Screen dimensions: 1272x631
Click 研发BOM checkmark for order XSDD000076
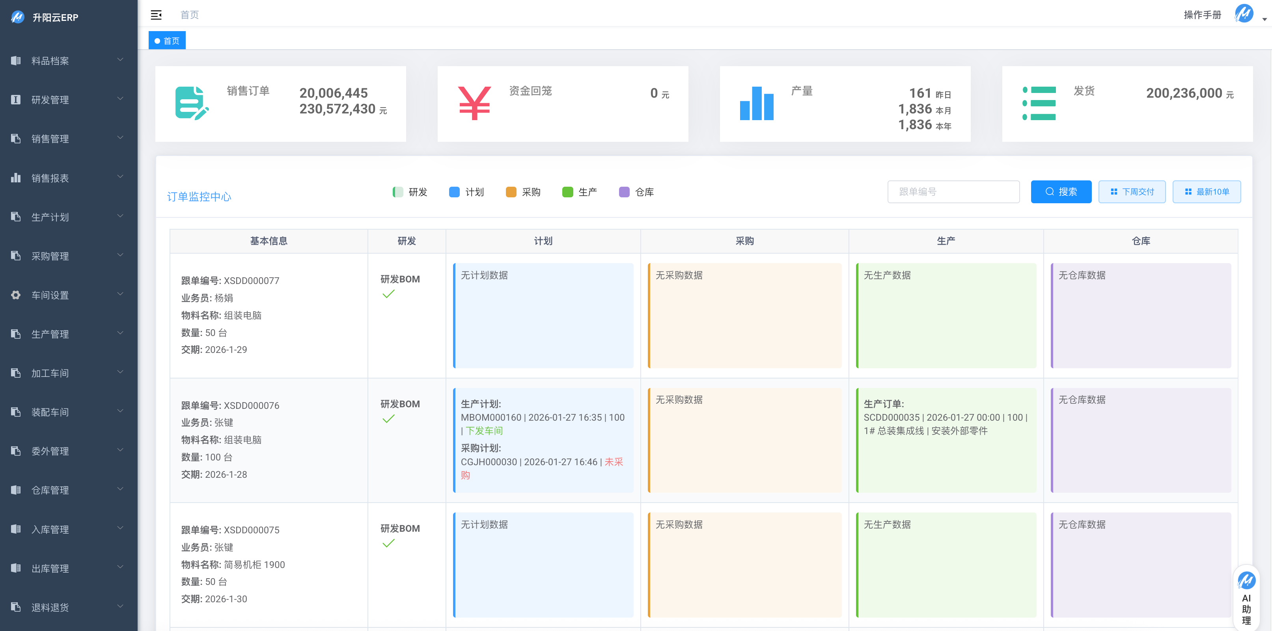pos(389,419)
